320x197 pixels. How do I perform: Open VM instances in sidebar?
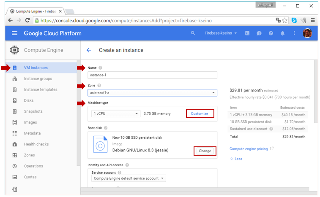[41, 67]
